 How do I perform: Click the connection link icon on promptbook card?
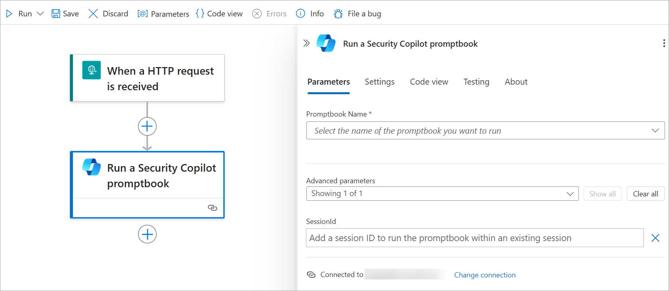pos(213,208)
